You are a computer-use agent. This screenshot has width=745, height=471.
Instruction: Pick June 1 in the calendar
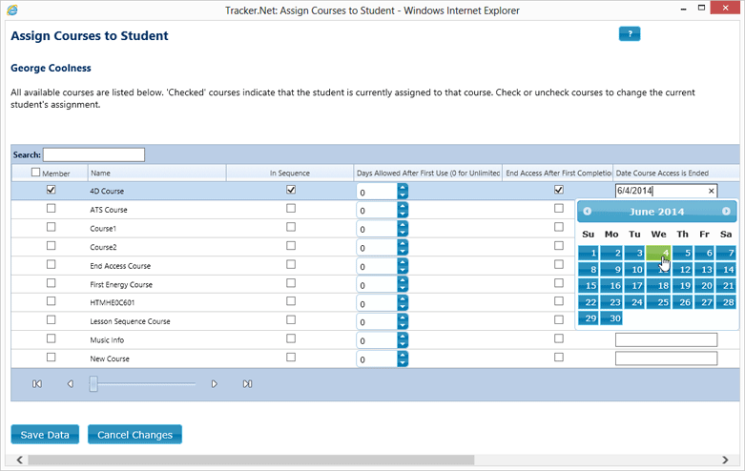[589, 253]
